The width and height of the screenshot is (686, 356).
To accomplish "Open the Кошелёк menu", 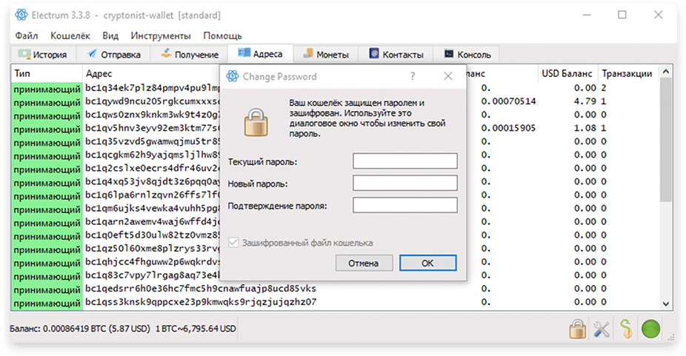I will pos(70,36).
